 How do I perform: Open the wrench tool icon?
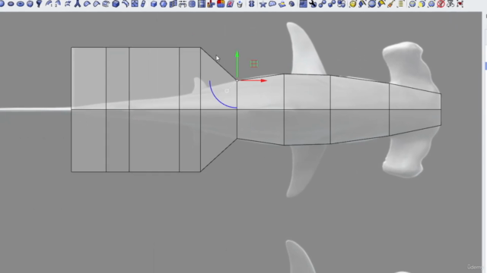[313, 4]
